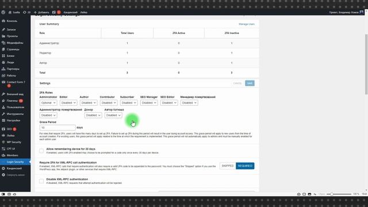368x207 pixels.
Task: Open Кандинский in the top admin bar
Action: (70, 12)
